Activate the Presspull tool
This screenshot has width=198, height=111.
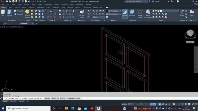pos(19,14)
